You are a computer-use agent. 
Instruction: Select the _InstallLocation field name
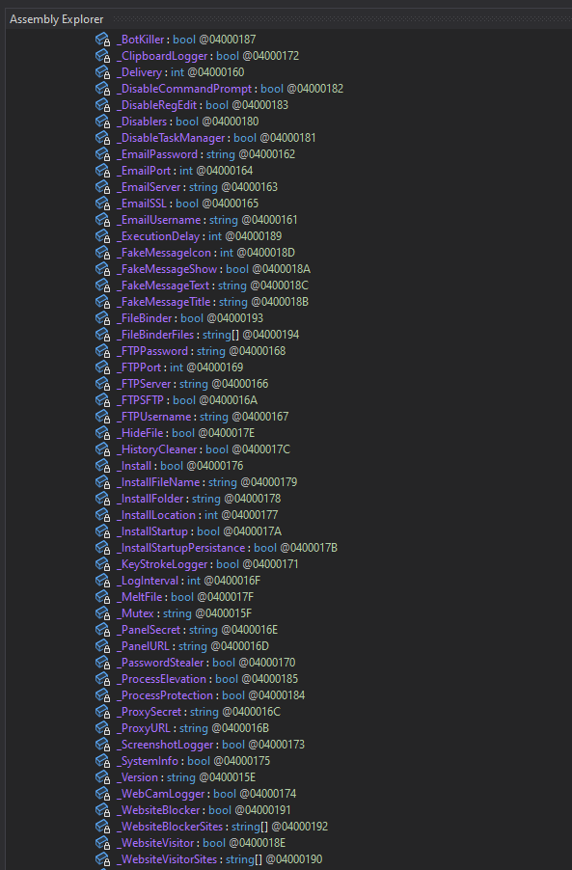point(156,515)
